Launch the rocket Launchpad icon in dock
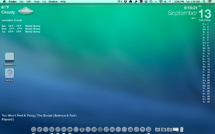This screenshot has width=215, height=134. pyautogui.click(x=40, y=129)
